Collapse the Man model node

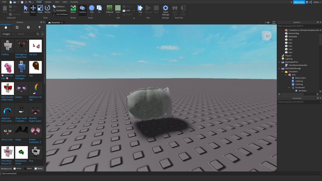(286, 75)
